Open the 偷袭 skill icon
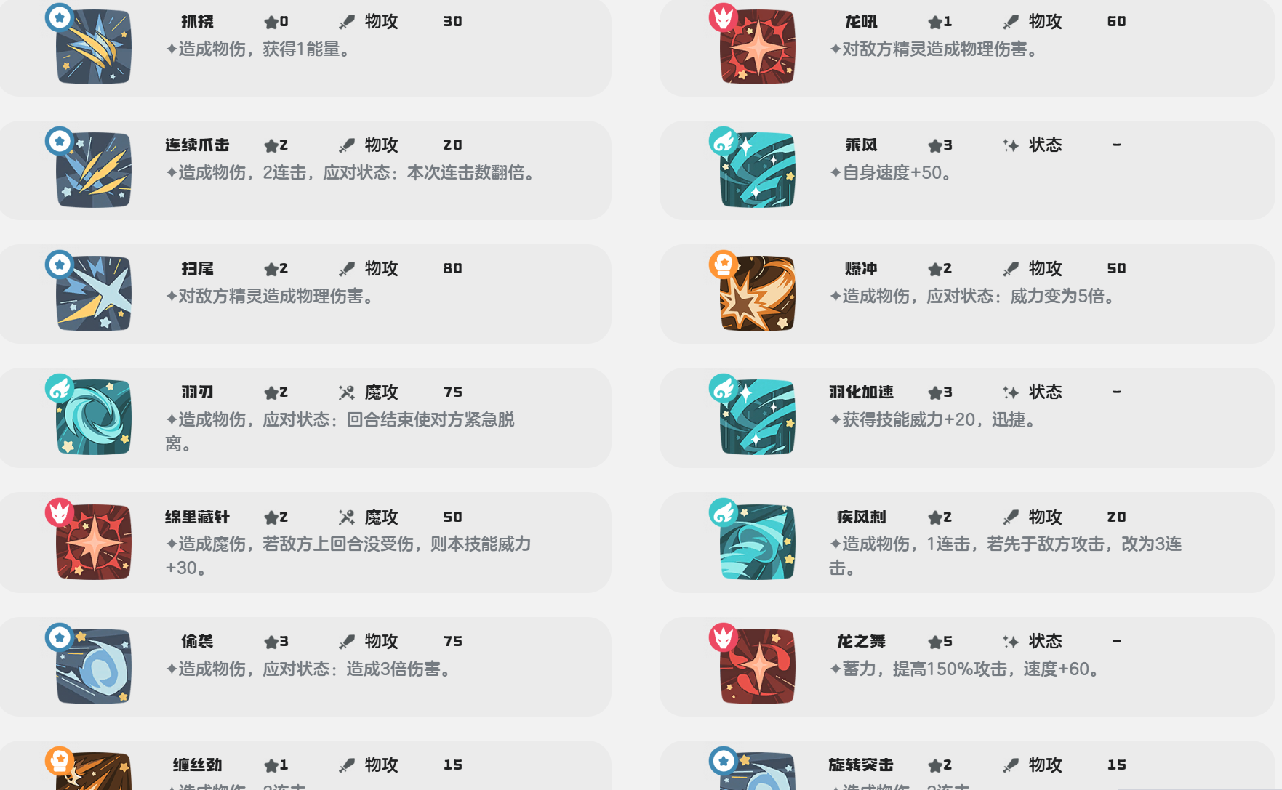This screenshot has width=1282, height=790. [x=94, y=666]
